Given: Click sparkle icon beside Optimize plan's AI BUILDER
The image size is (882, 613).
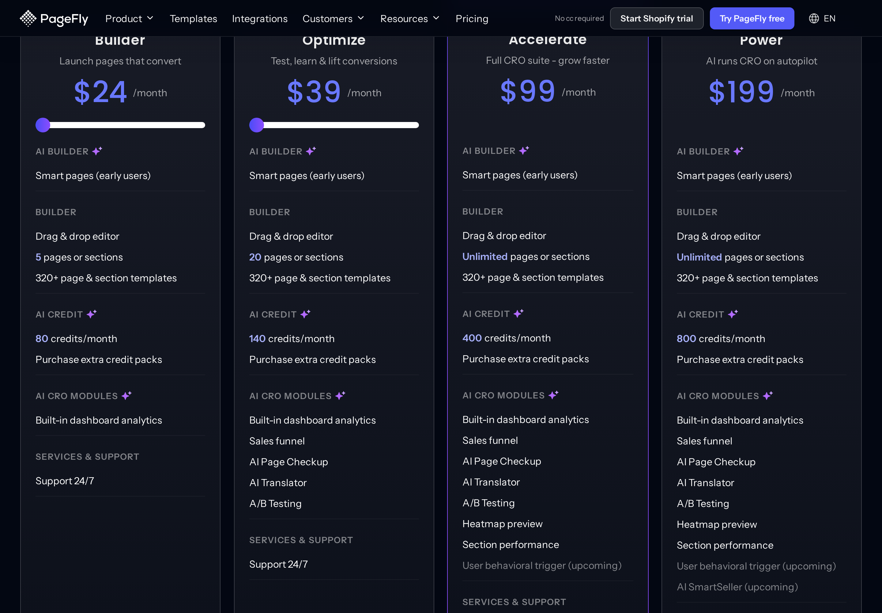Looking at the screenshot, I should [311, 150].
